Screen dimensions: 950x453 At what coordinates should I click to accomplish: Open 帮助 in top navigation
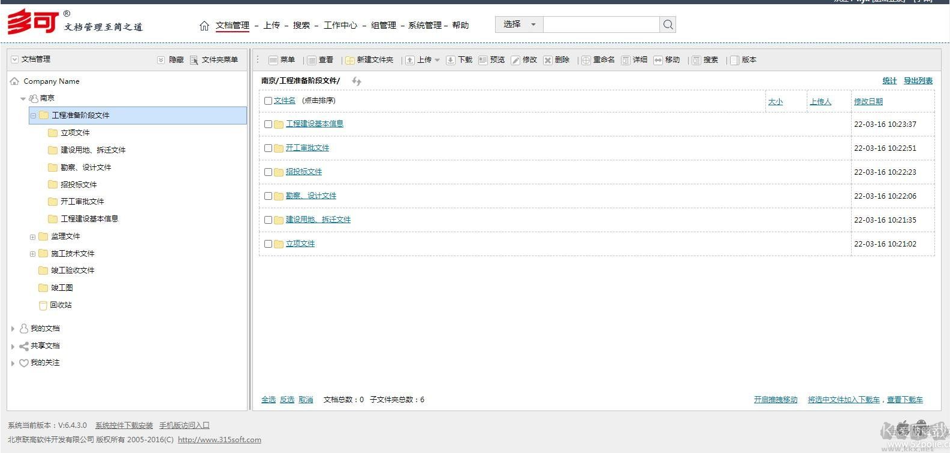(460, 25)
